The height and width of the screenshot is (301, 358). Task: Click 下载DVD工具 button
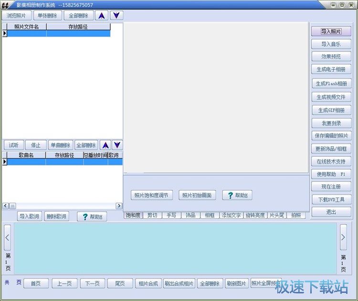(332, 200)
